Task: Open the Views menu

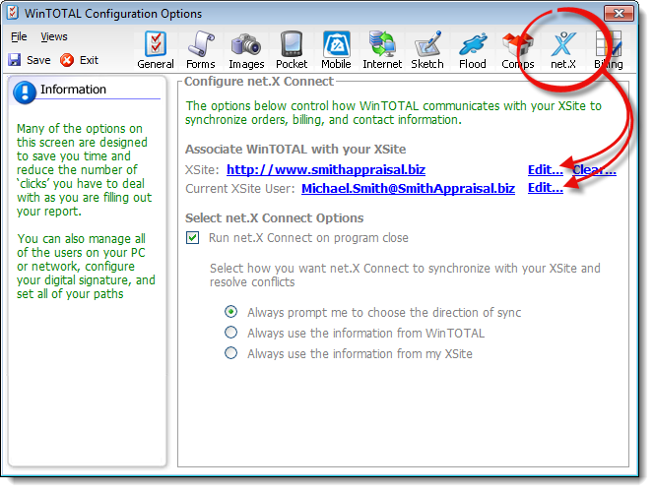Action: tap(54, 36)
